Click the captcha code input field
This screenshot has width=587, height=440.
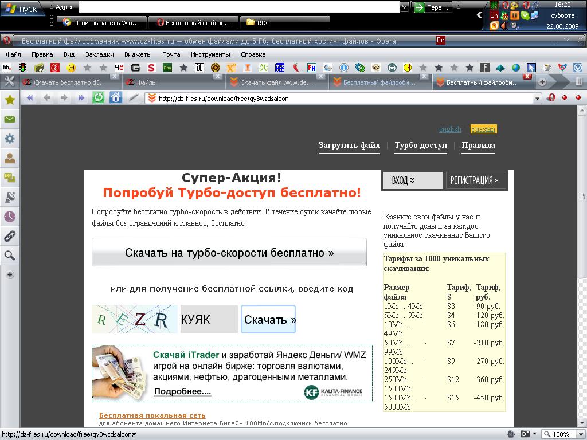click(x=209, y=319)
